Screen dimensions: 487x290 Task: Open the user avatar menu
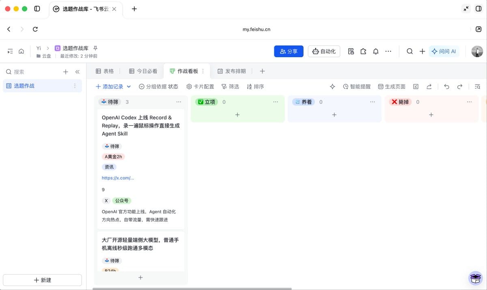(x=477, y=51)
